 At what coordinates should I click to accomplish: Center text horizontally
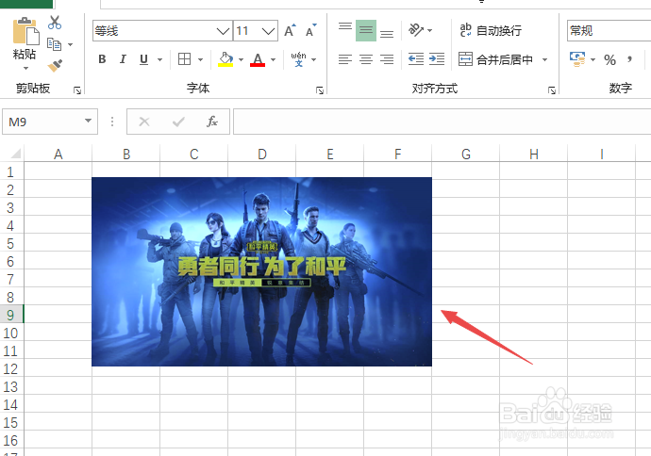tap(366, 59)
